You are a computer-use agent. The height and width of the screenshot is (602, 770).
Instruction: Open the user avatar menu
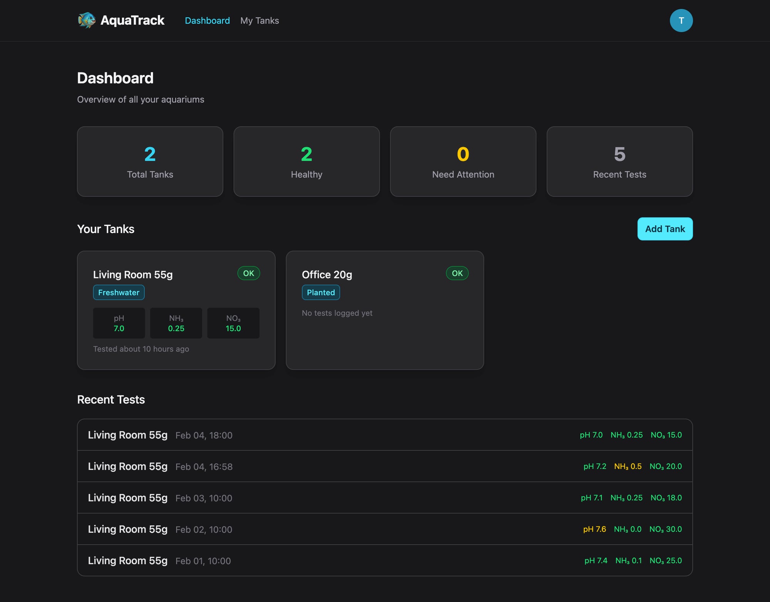[x=681, y=20]
